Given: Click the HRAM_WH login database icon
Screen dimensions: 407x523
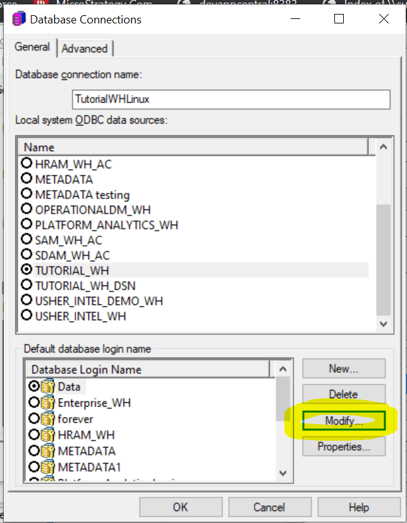Looking at the screenshot, I should tap(48, 436).
